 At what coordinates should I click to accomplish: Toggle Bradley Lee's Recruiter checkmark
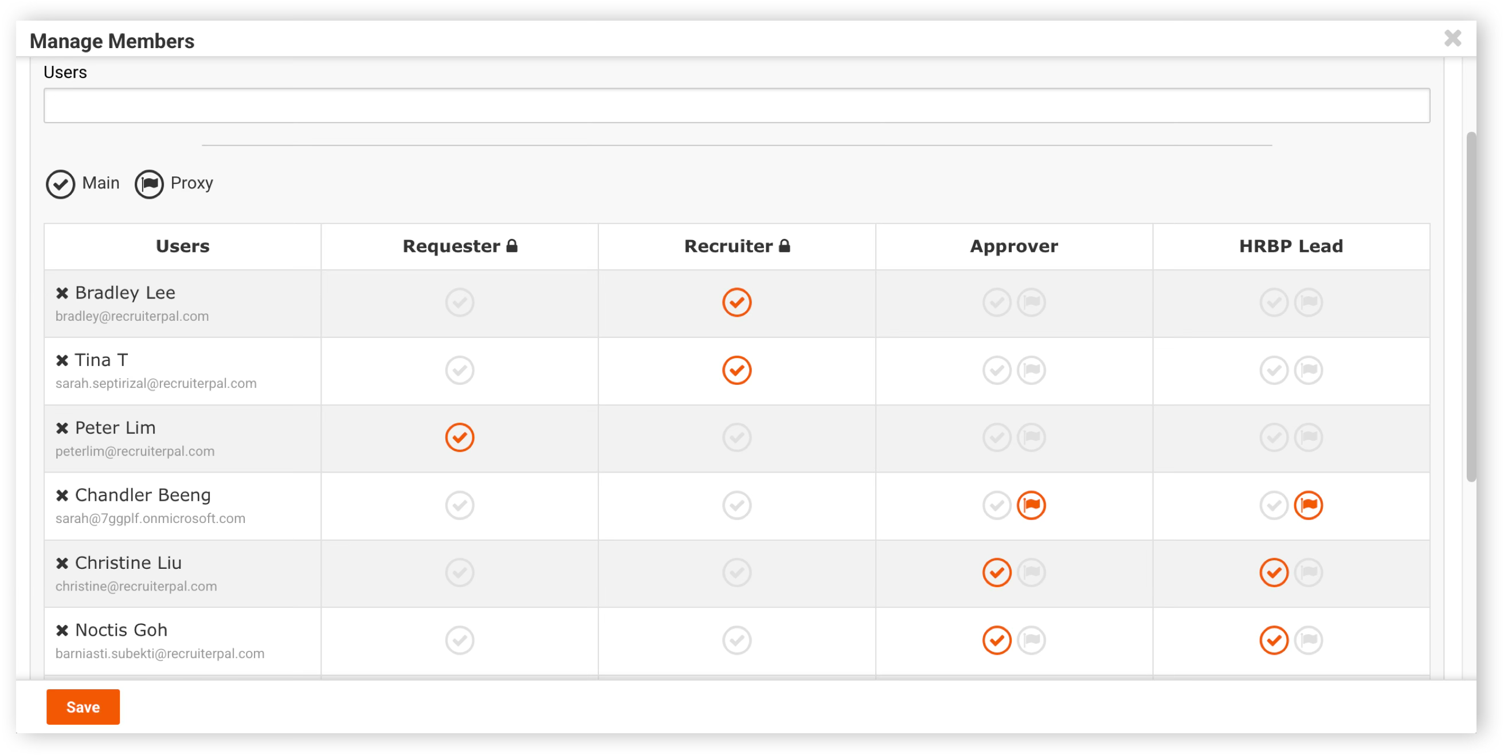tap(737, 302)
